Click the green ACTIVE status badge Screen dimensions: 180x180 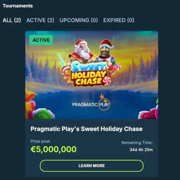pyautogui.click(x=41, y=40)
